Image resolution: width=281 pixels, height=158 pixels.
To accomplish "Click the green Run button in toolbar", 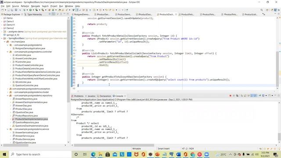I will [30, 10].
